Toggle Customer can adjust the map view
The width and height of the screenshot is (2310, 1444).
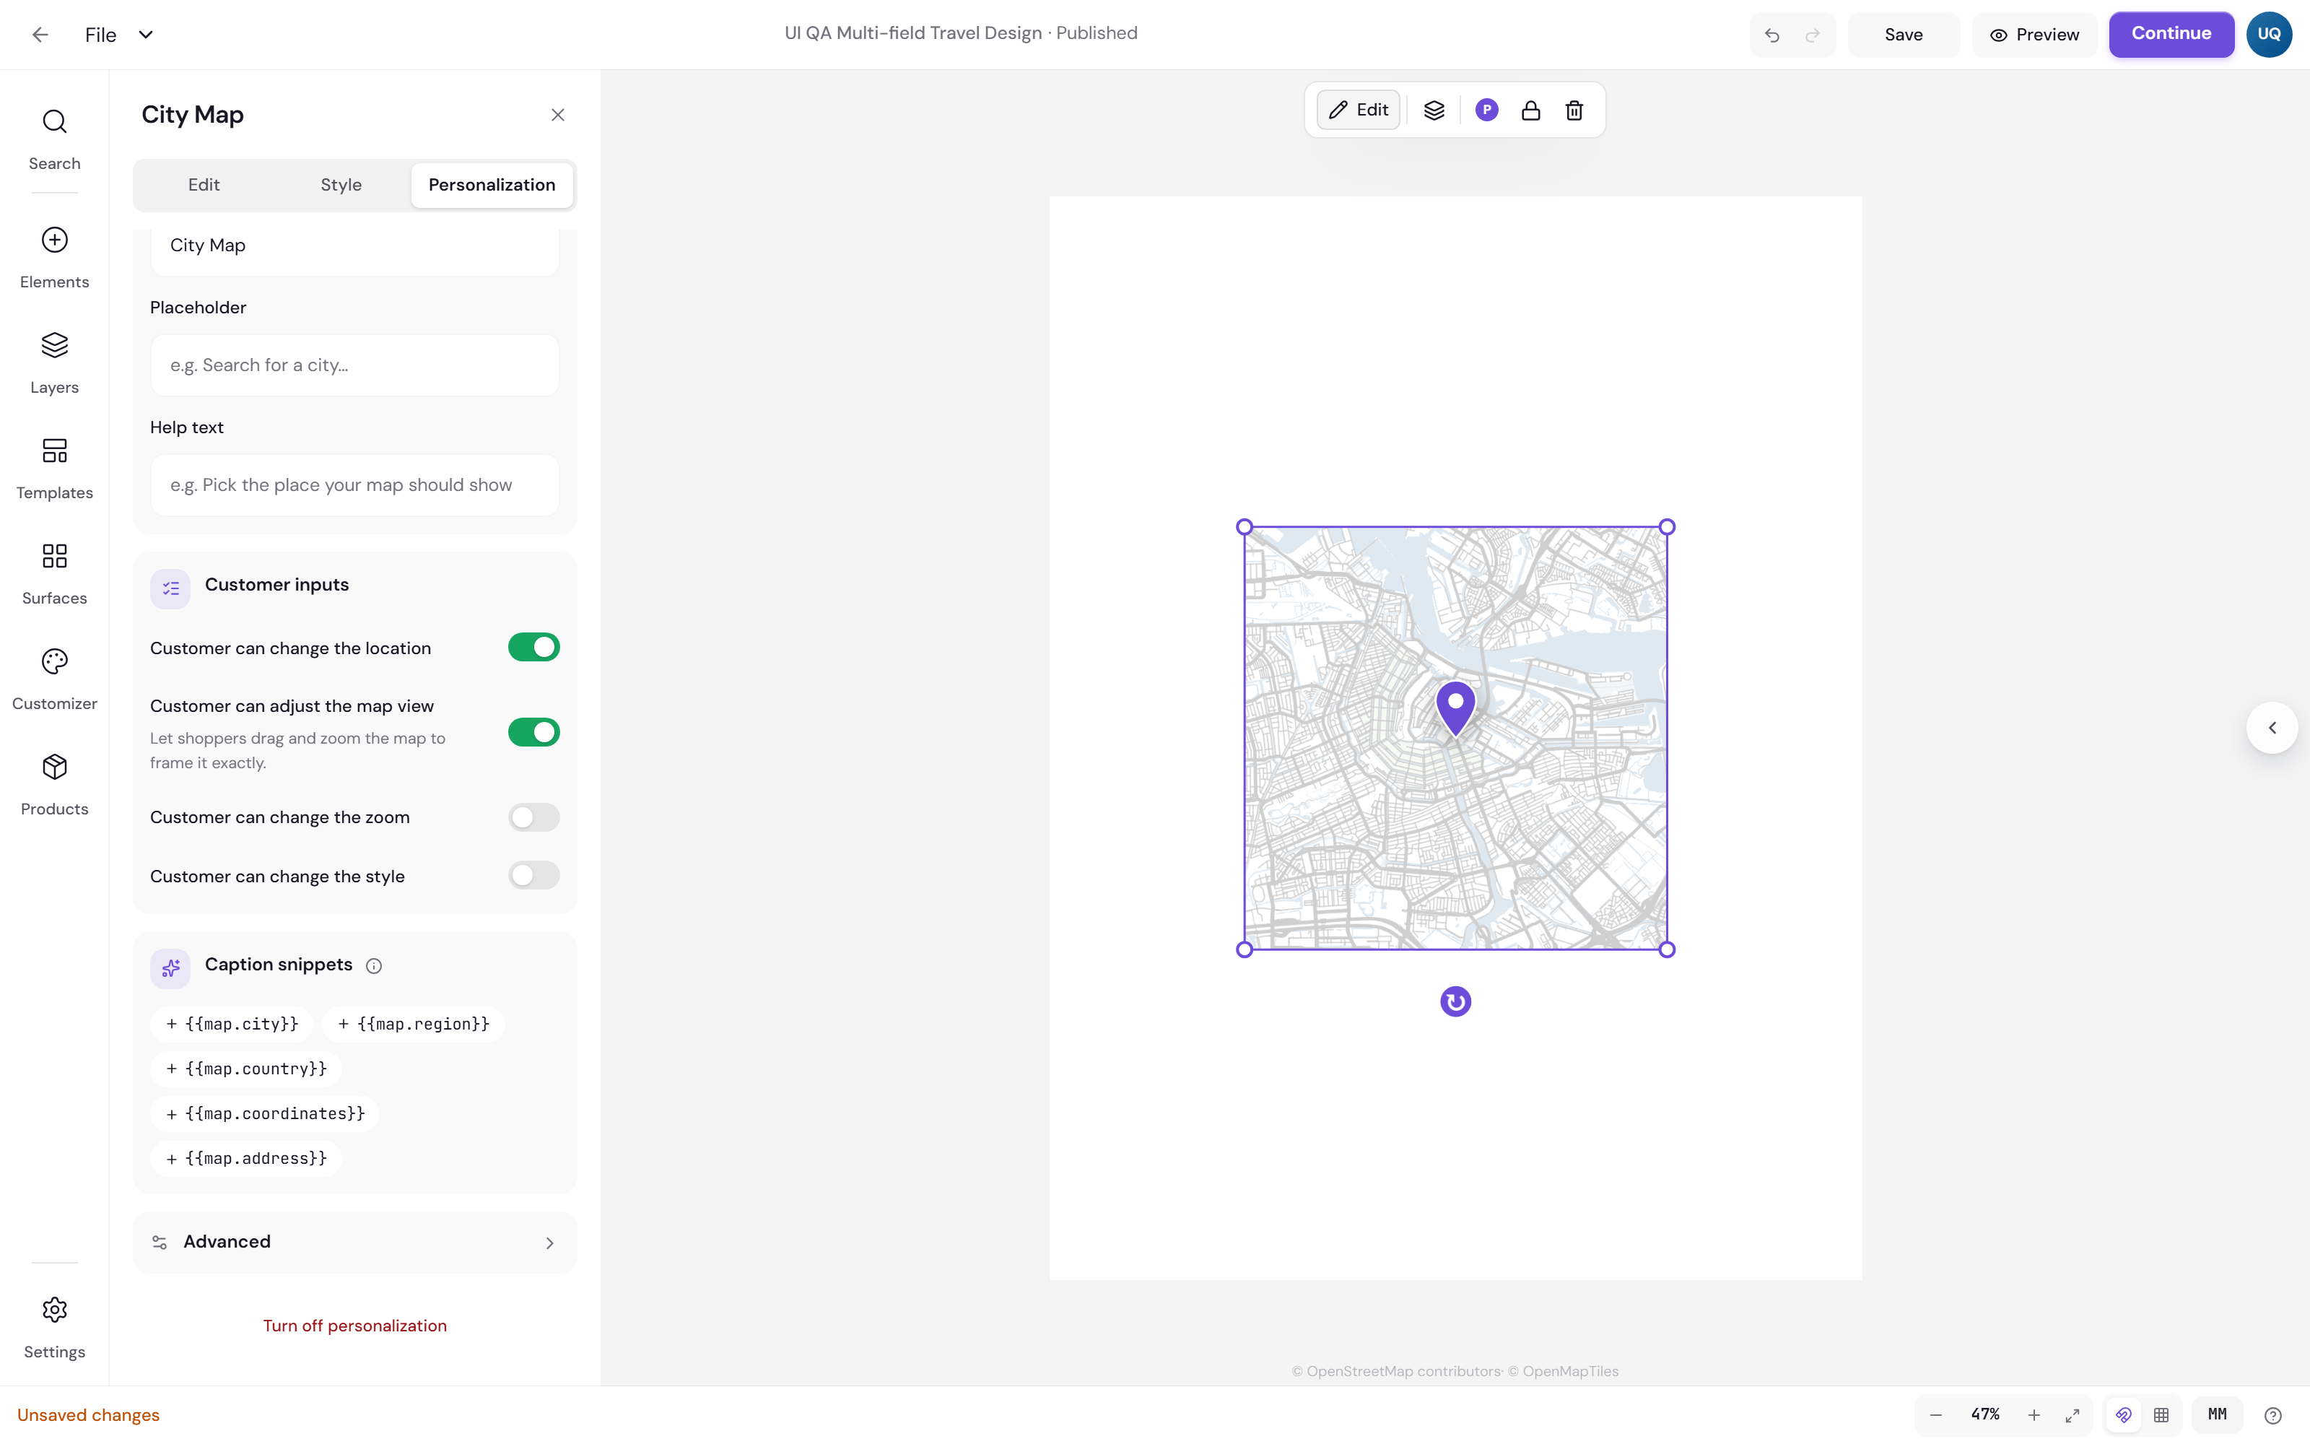pos(533,733)
